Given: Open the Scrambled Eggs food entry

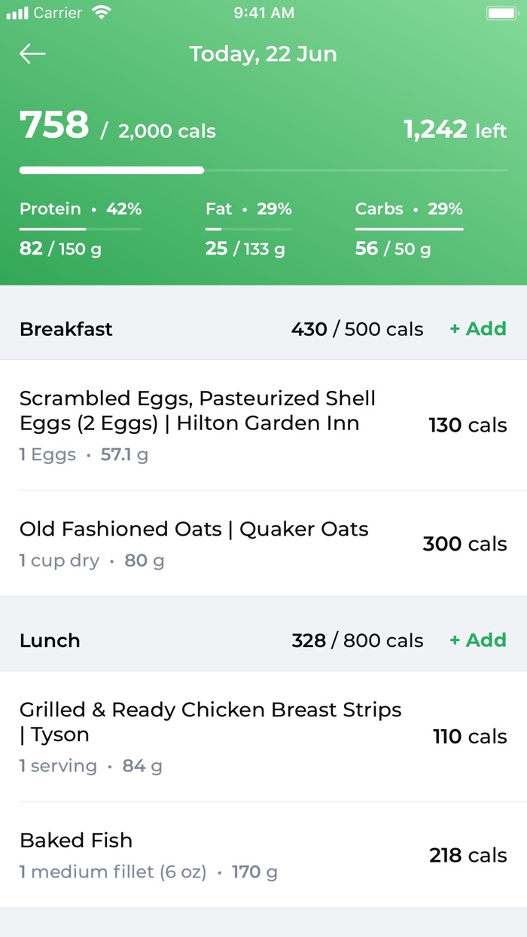Looking at the screenshot, I should 263,426.
